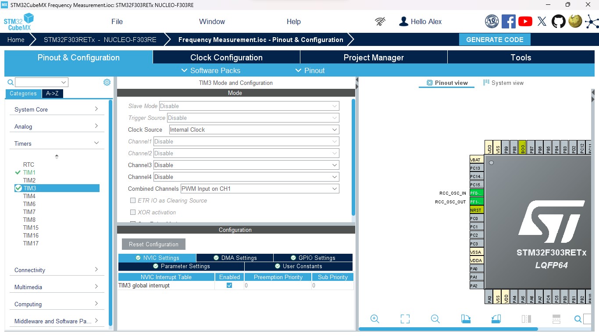Open the ST wiki globe icon
This screenshot has width=599, height=336.
(x=575, y=21)
